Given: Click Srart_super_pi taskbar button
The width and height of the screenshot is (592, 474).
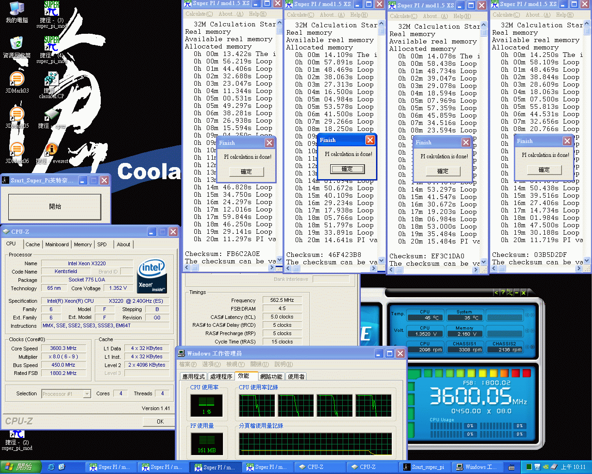Looking at the screenshot, I should point(425,467).
